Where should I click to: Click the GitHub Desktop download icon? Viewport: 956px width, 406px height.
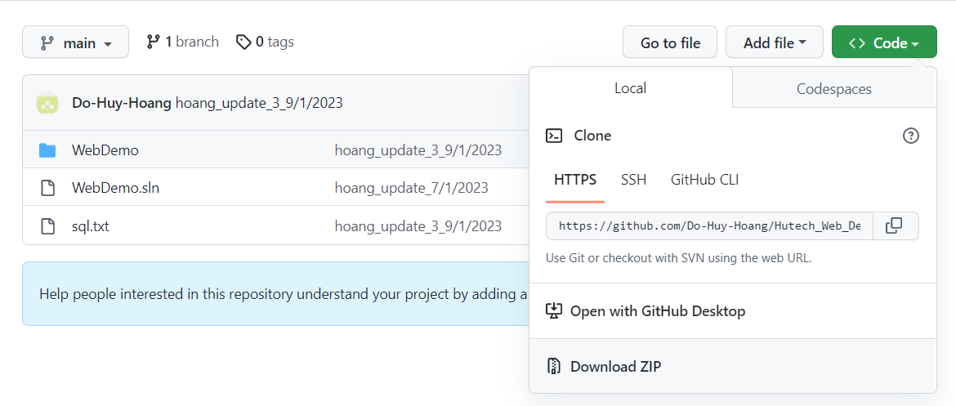click(554, 311)
